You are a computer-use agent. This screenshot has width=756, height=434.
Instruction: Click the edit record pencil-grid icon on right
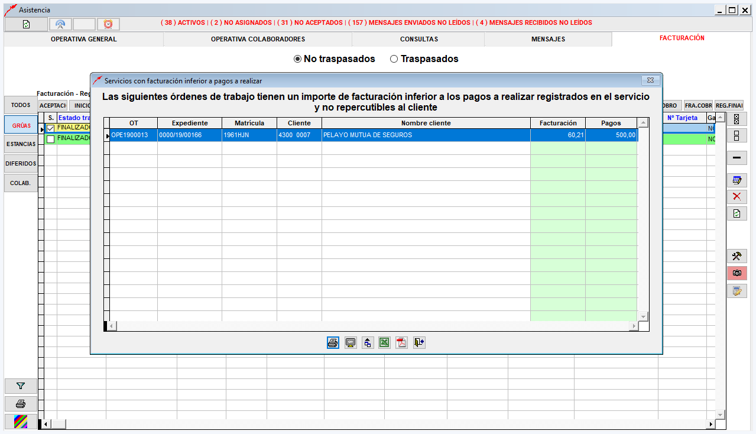[x=736, y=180]
